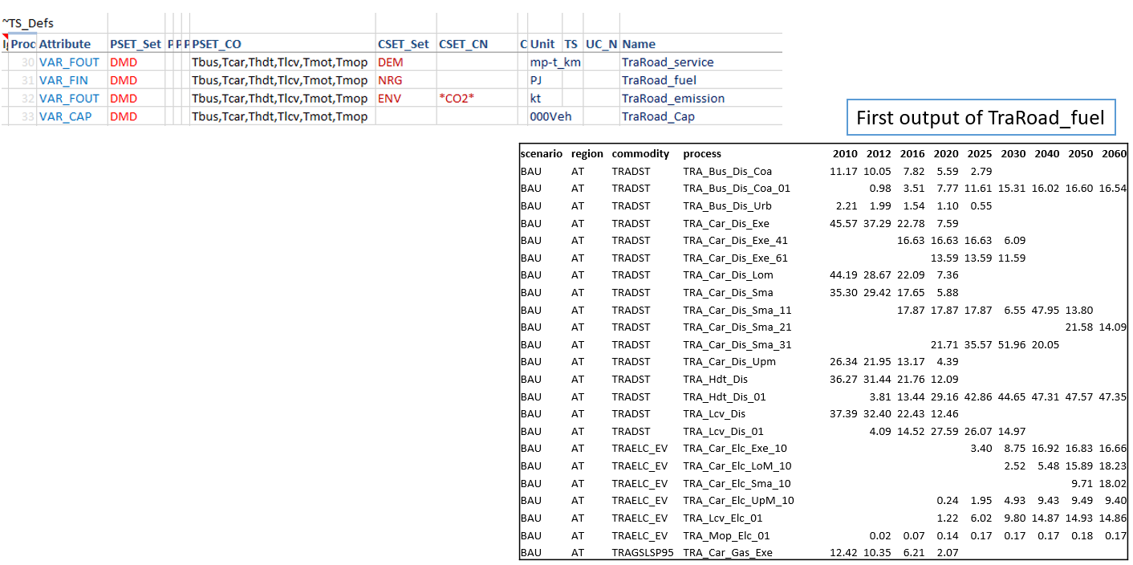Select the TRA_Car_Dis_Lom process entry

click(x=728, y=274)
